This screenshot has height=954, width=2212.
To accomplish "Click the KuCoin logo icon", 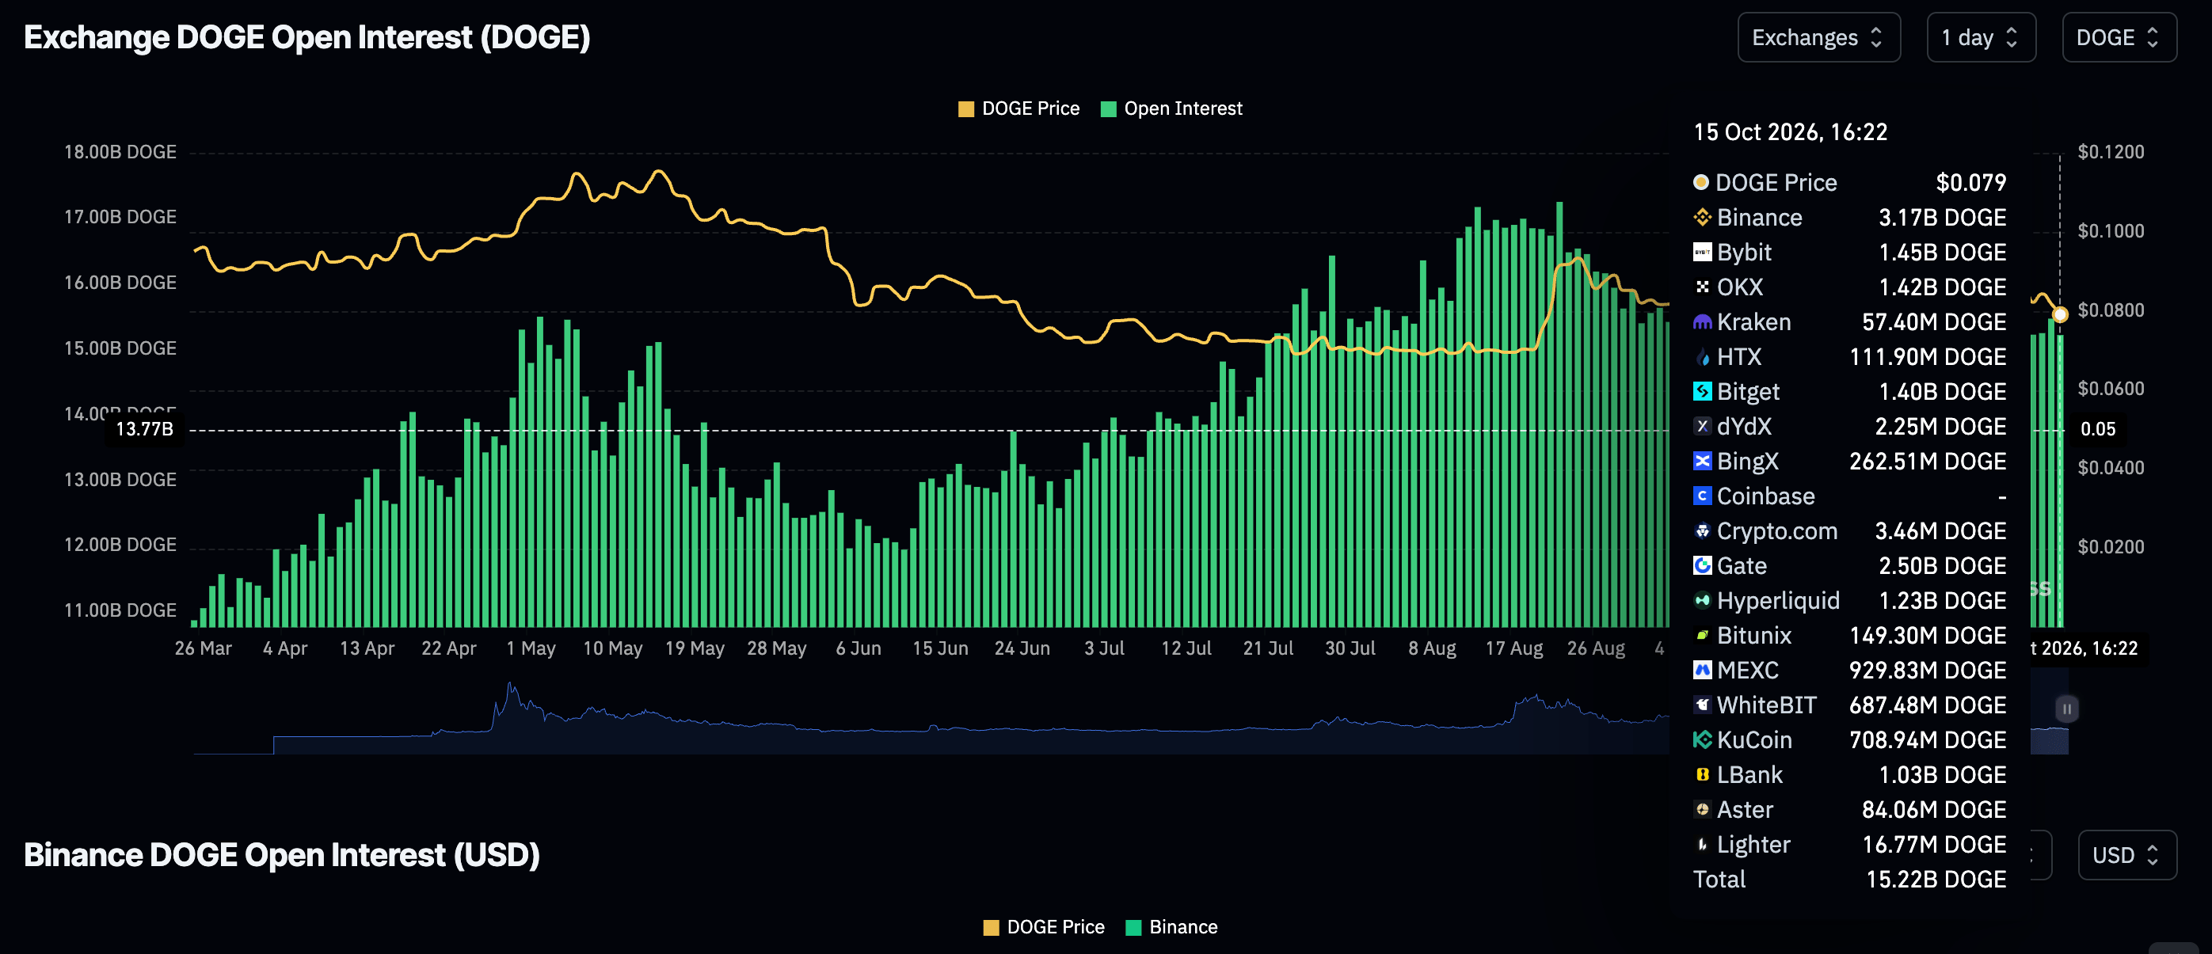I will coord(1702,739).
